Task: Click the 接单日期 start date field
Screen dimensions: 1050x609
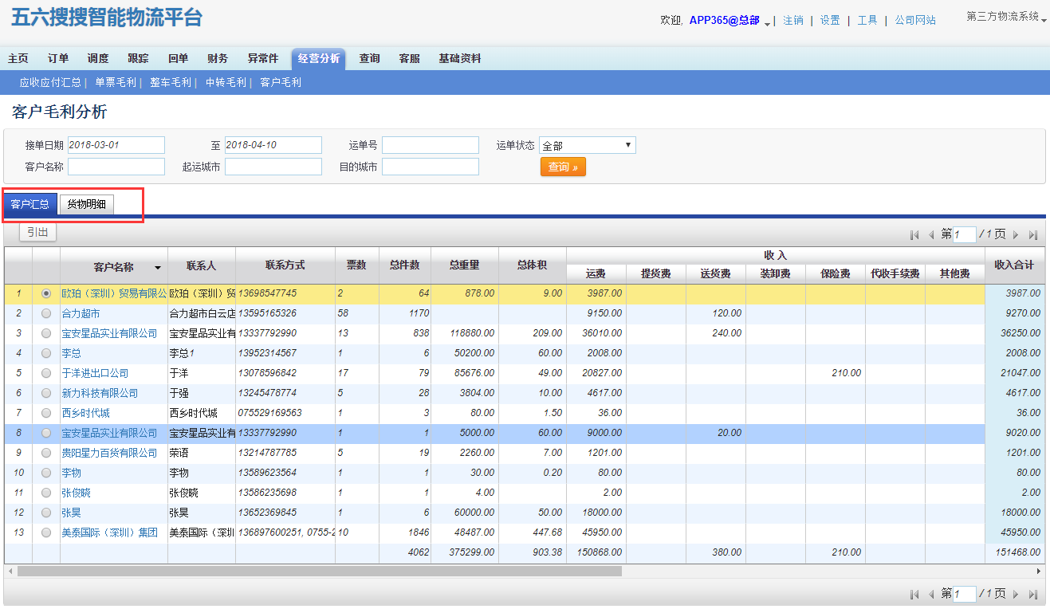Action: click(116, 145)
